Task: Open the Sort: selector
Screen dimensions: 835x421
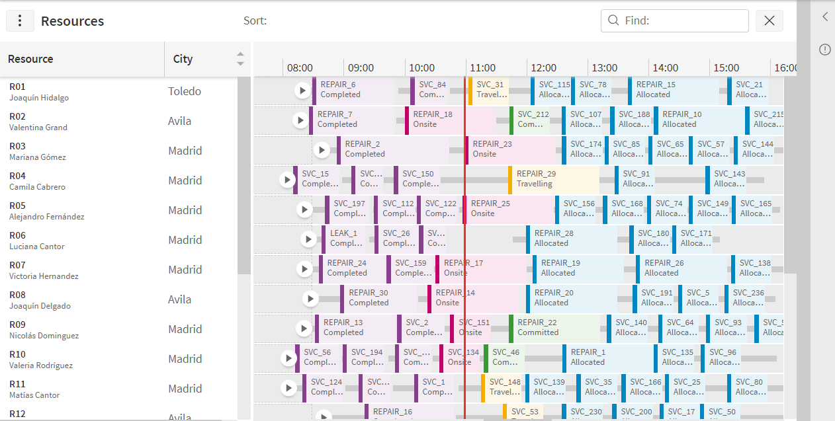Action: [255, 20]
